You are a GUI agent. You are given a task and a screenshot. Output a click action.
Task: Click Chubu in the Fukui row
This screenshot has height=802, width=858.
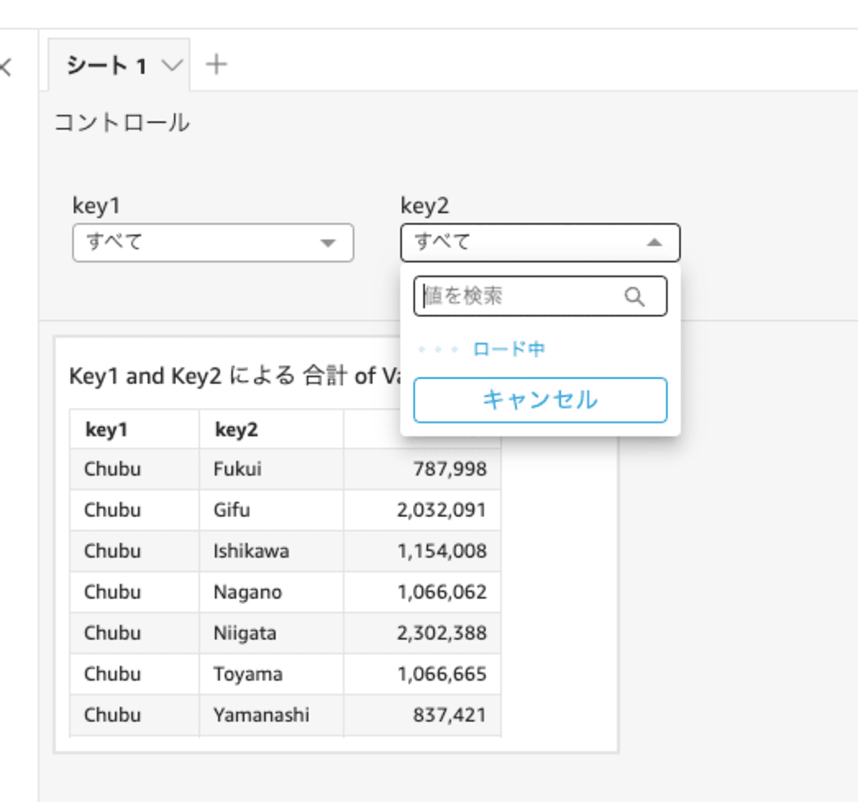tap(112, 469)
